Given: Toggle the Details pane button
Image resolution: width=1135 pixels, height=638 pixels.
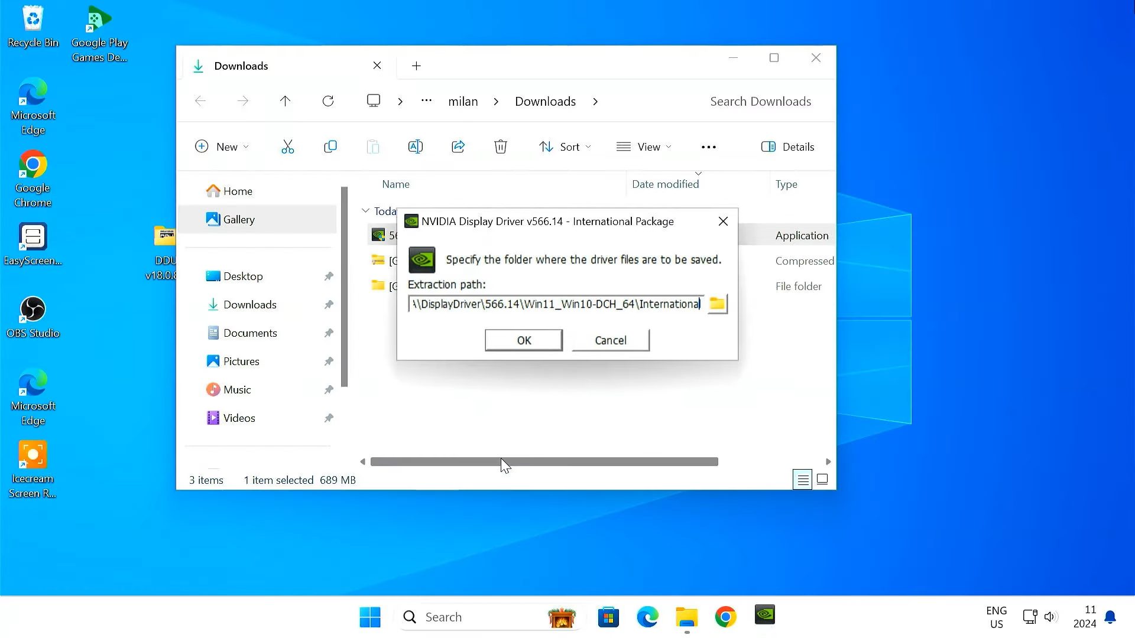Looking at the screenshot, I should click(x=788, y=147).
